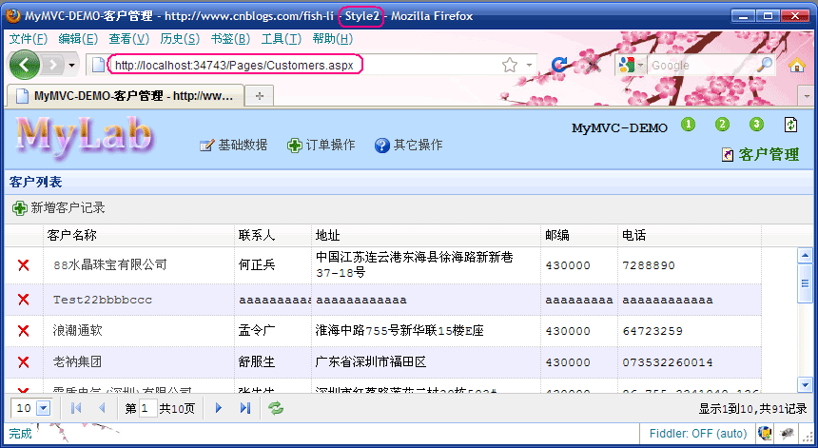Jump to last page of customer list
818x448 pixels.
[245, 408]
